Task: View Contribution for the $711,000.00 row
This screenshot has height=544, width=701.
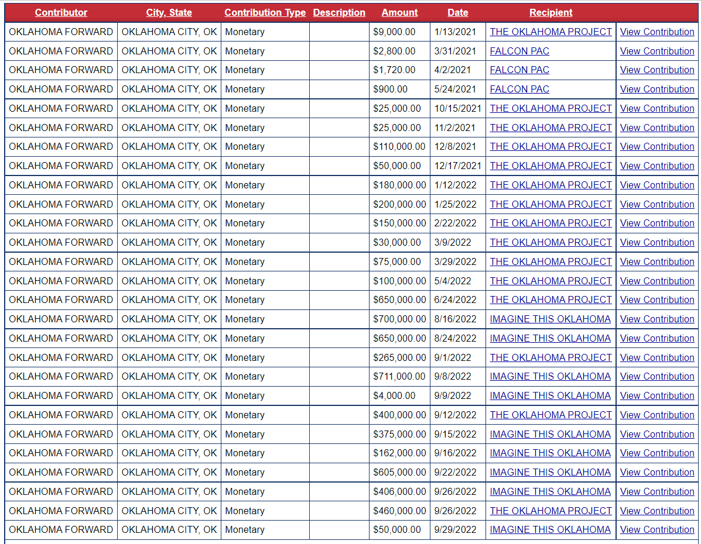Action: (x=657, y=377)
